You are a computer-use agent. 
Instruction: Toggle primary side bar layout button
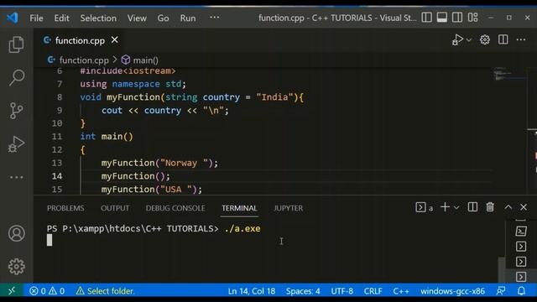point(426,18)
